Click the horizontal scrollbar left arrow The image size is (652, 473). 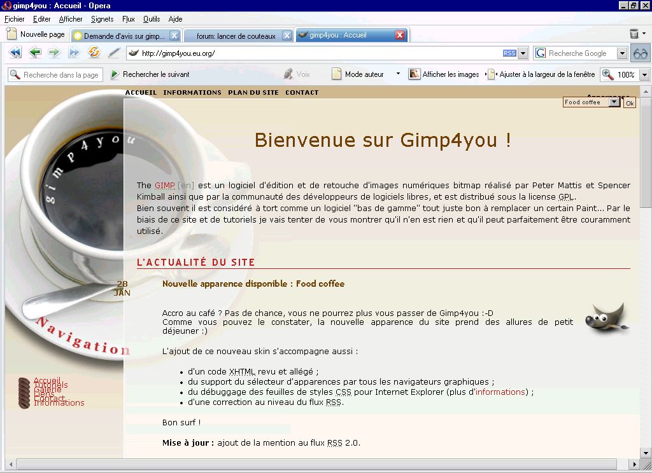tap(11, 464)
